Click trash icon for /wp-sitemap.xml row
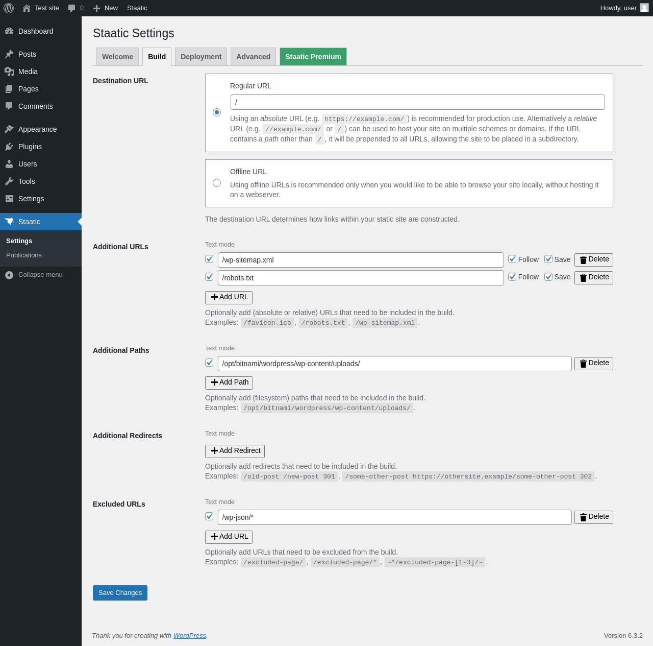This screenshot has height=646, width=653. [583, 260]
